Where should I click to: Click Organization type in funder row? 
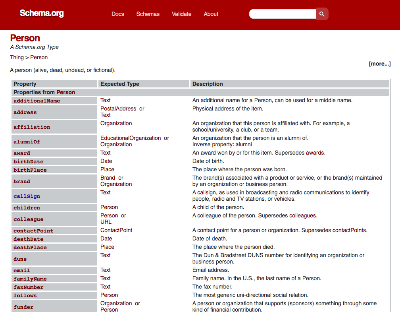coord(116,303)
